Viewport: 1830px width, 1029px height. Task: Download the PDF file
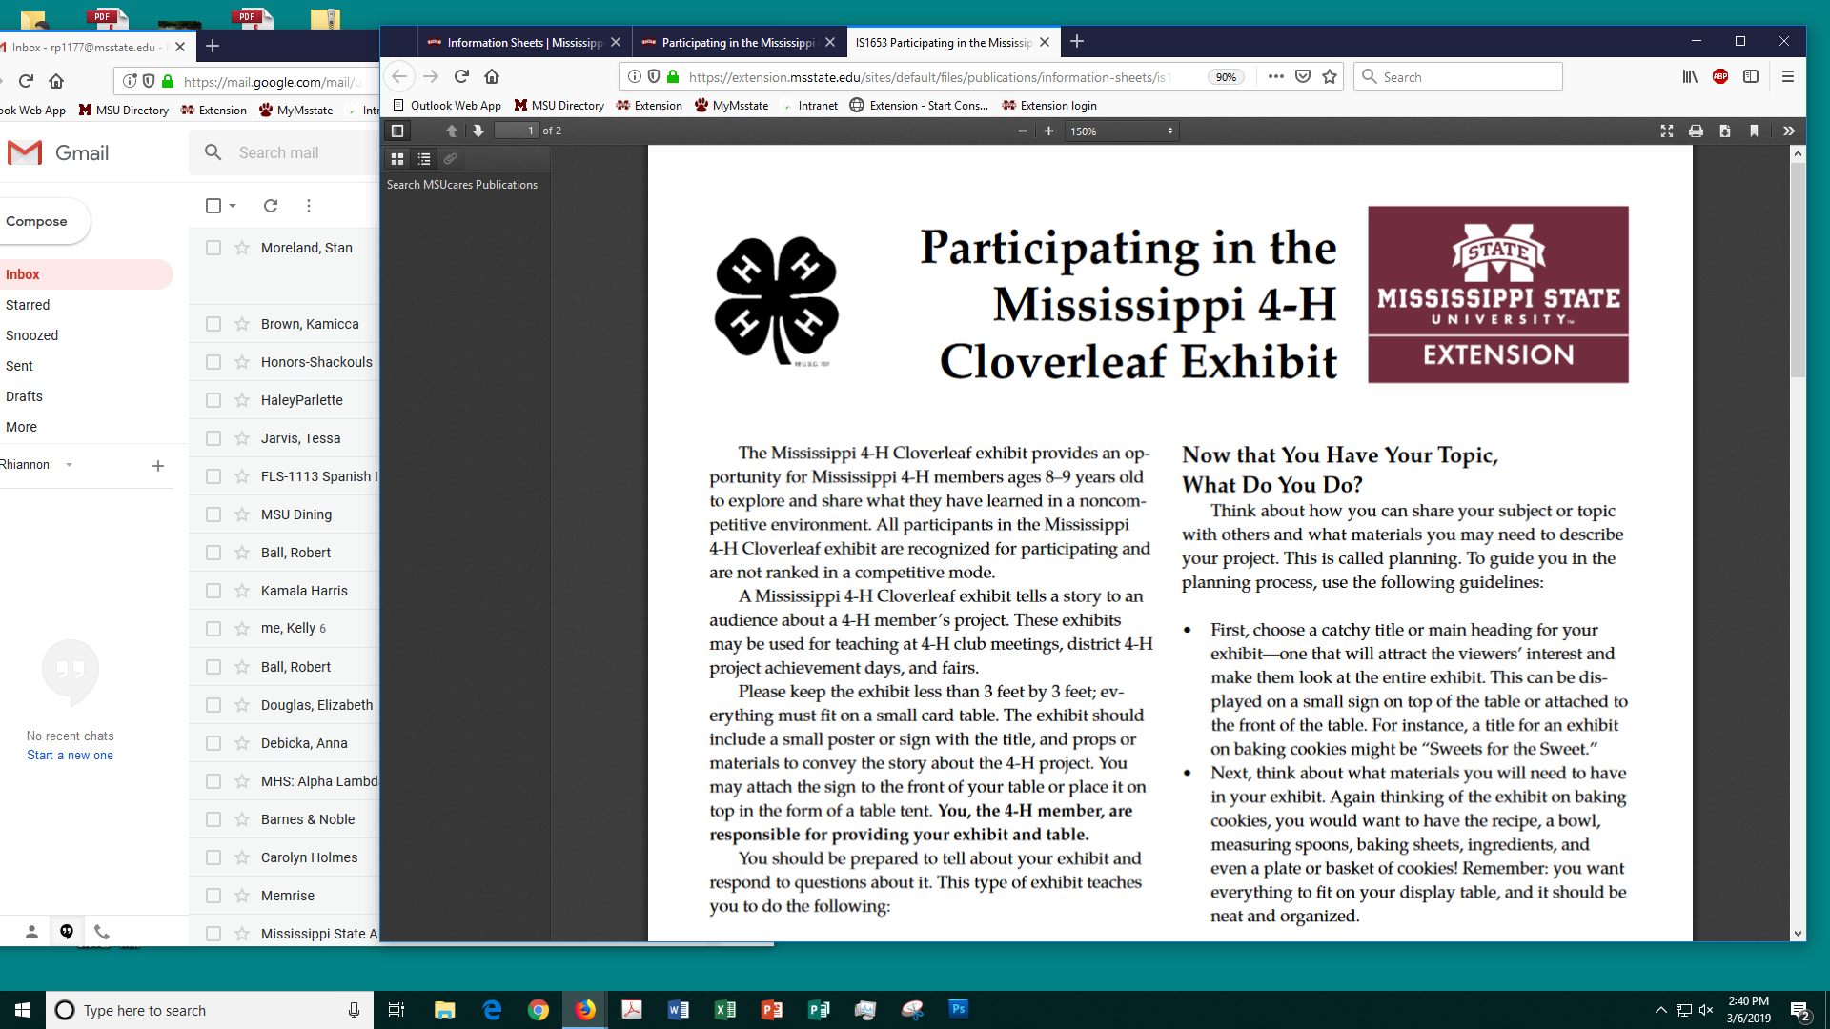click(x=1725, y=131)
